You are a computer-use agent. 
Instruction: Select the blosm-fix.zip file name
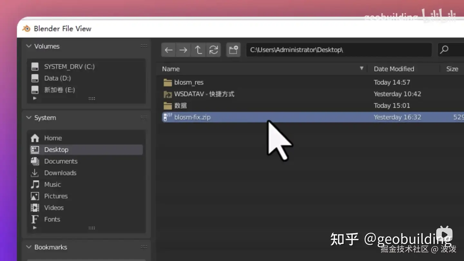(x=192, y=117)
